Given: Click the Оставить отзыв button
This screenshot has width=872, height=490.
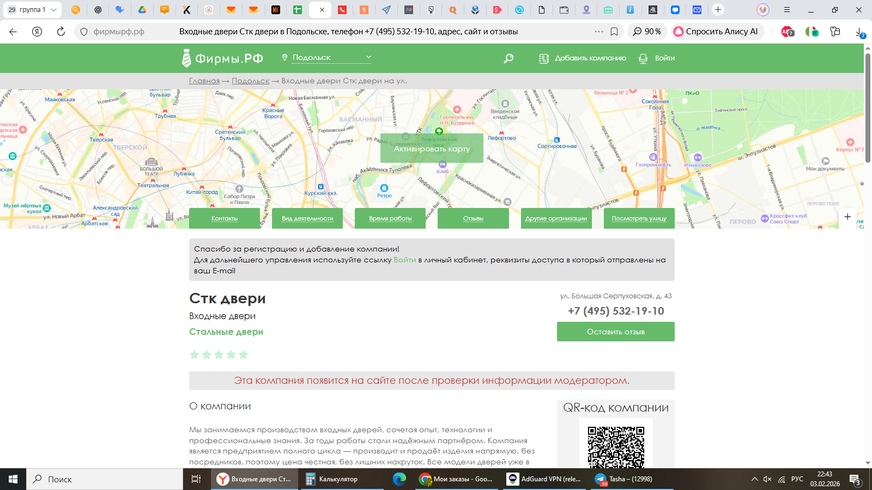Looking at the screenshot, I should 616,332.
